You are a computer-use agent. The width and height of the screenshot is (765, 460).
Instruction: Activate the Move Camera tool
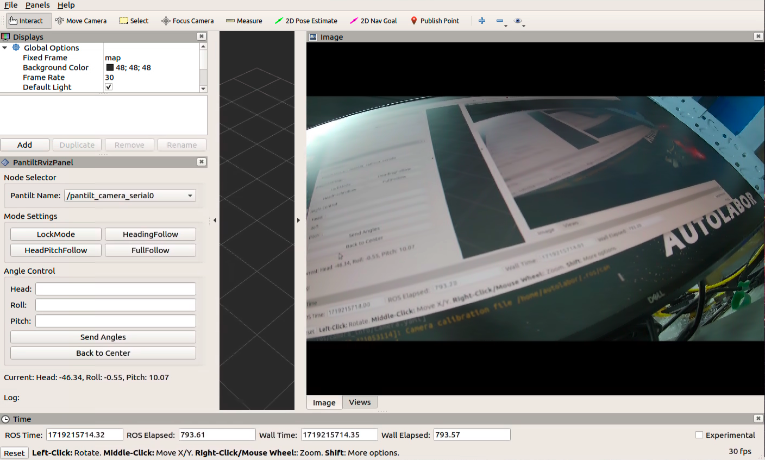click(x=81, y=21)
